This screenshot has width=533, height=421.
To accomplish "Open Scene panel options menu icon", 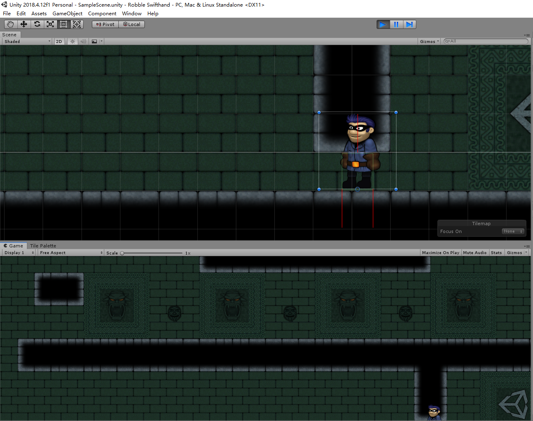I will coord(527,35).
